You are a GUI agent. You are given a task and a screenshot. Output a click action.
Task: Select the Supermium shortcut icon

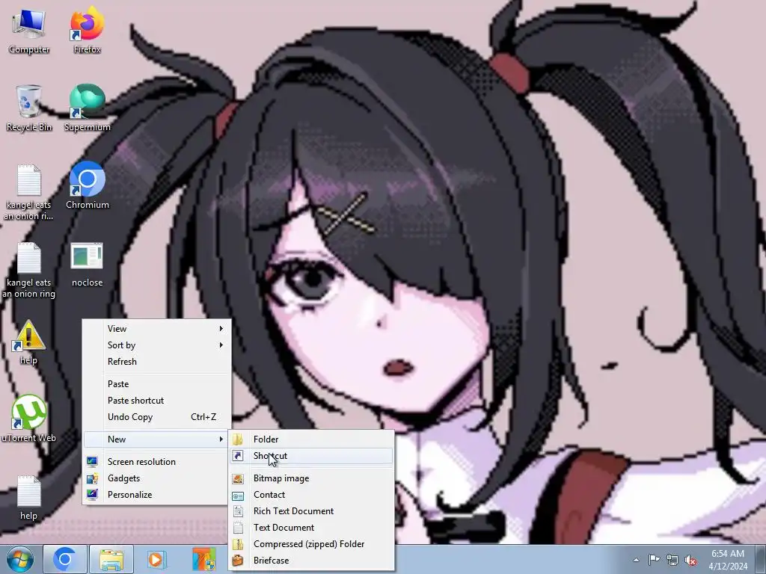click(87, 108)
